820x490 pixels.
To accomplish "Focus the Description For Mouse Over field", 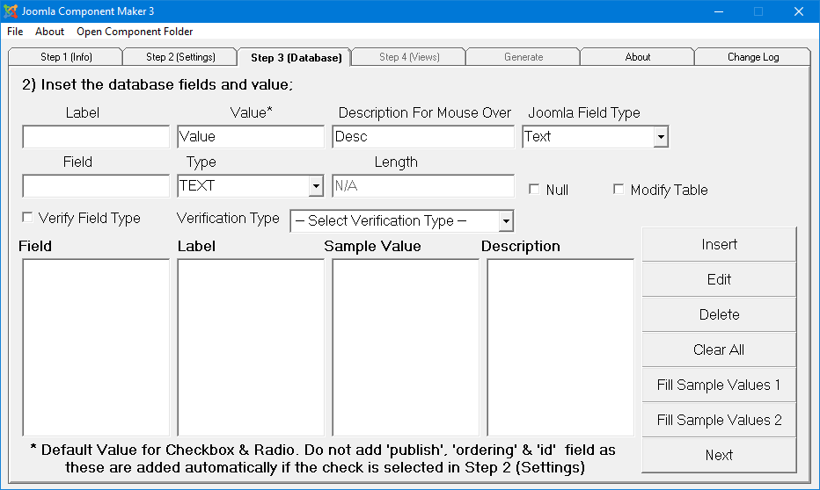I will 423,137.
